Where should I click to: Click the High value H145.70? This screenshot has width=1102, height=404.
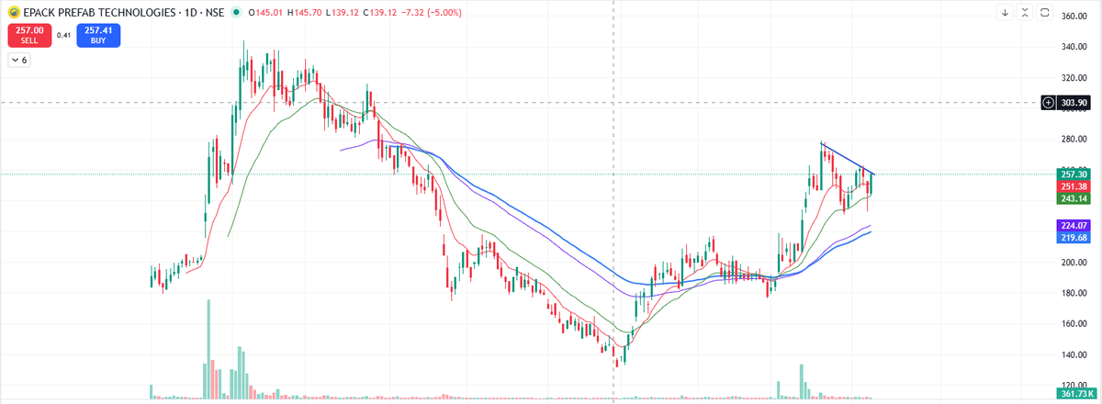[303, 13]
